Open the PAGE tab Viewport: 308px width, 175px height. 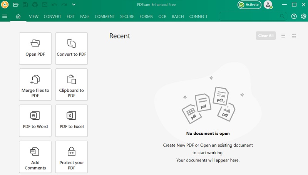pos(85,17)
